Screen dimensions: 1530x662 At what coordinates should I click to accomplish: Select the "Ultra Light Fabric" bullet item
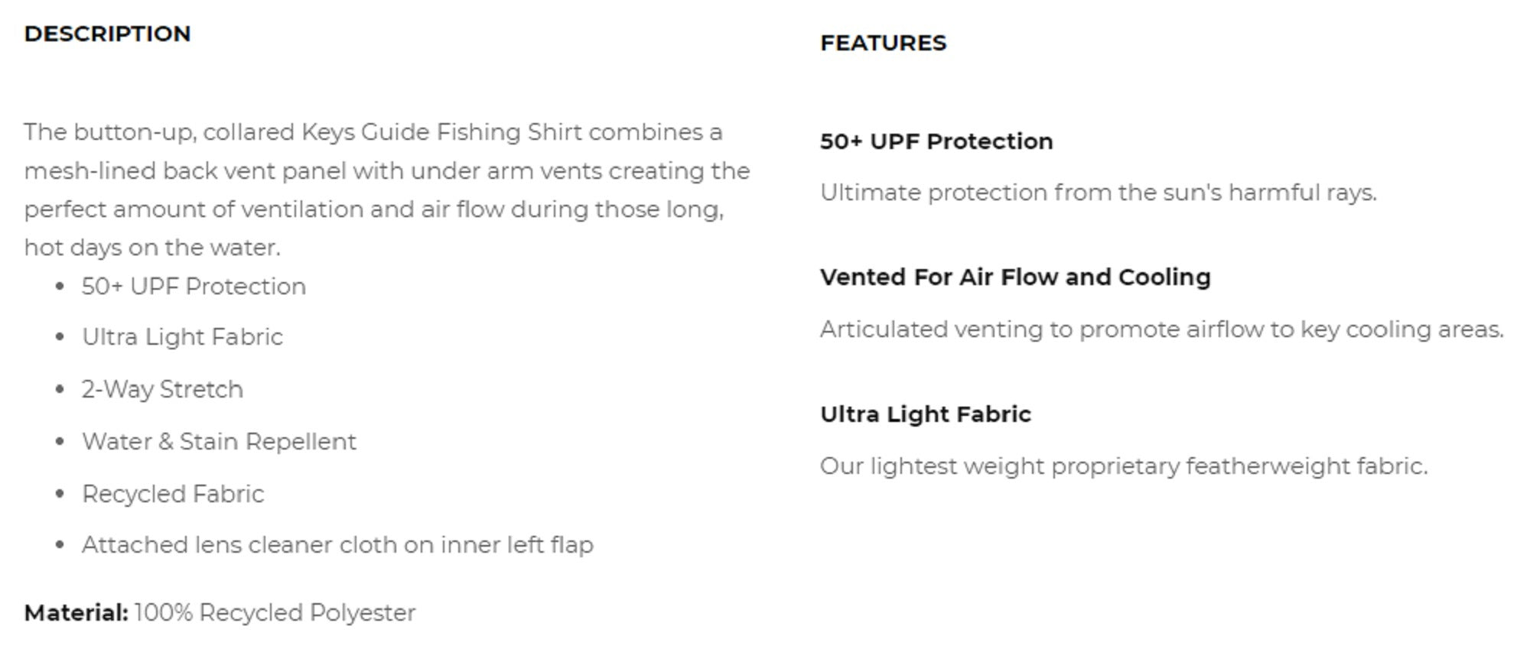pyautogui.click(x=182, y=337)
